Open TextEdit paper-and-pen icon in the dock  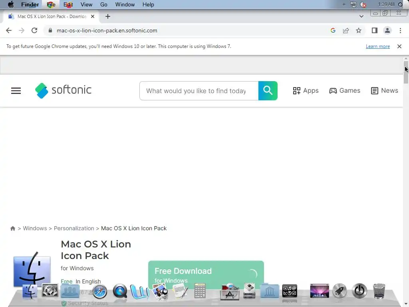point(180,291)
